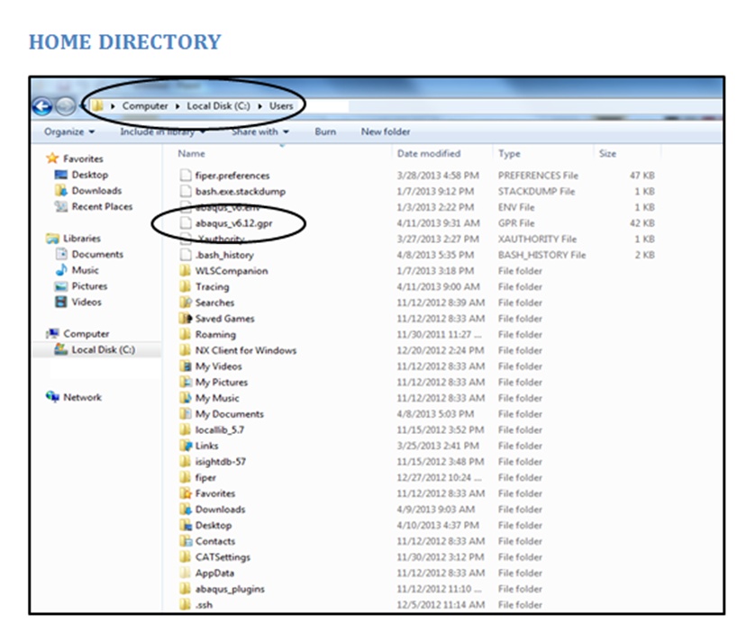The height and width of the screenshot is (632, 755).
Task: Select AppData folder name
Action: click(214, 573)
